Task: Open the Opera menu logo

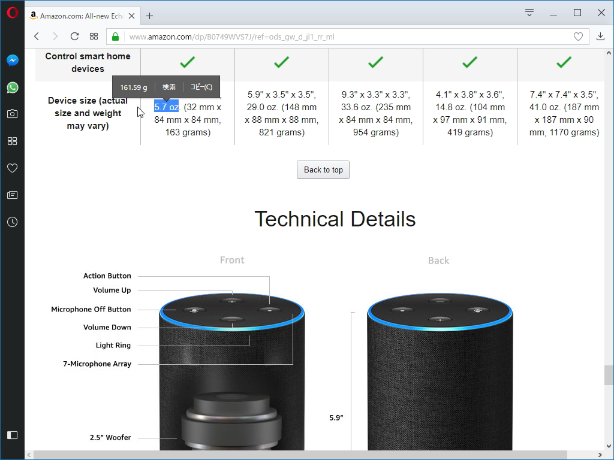Action: pos(12,13)
